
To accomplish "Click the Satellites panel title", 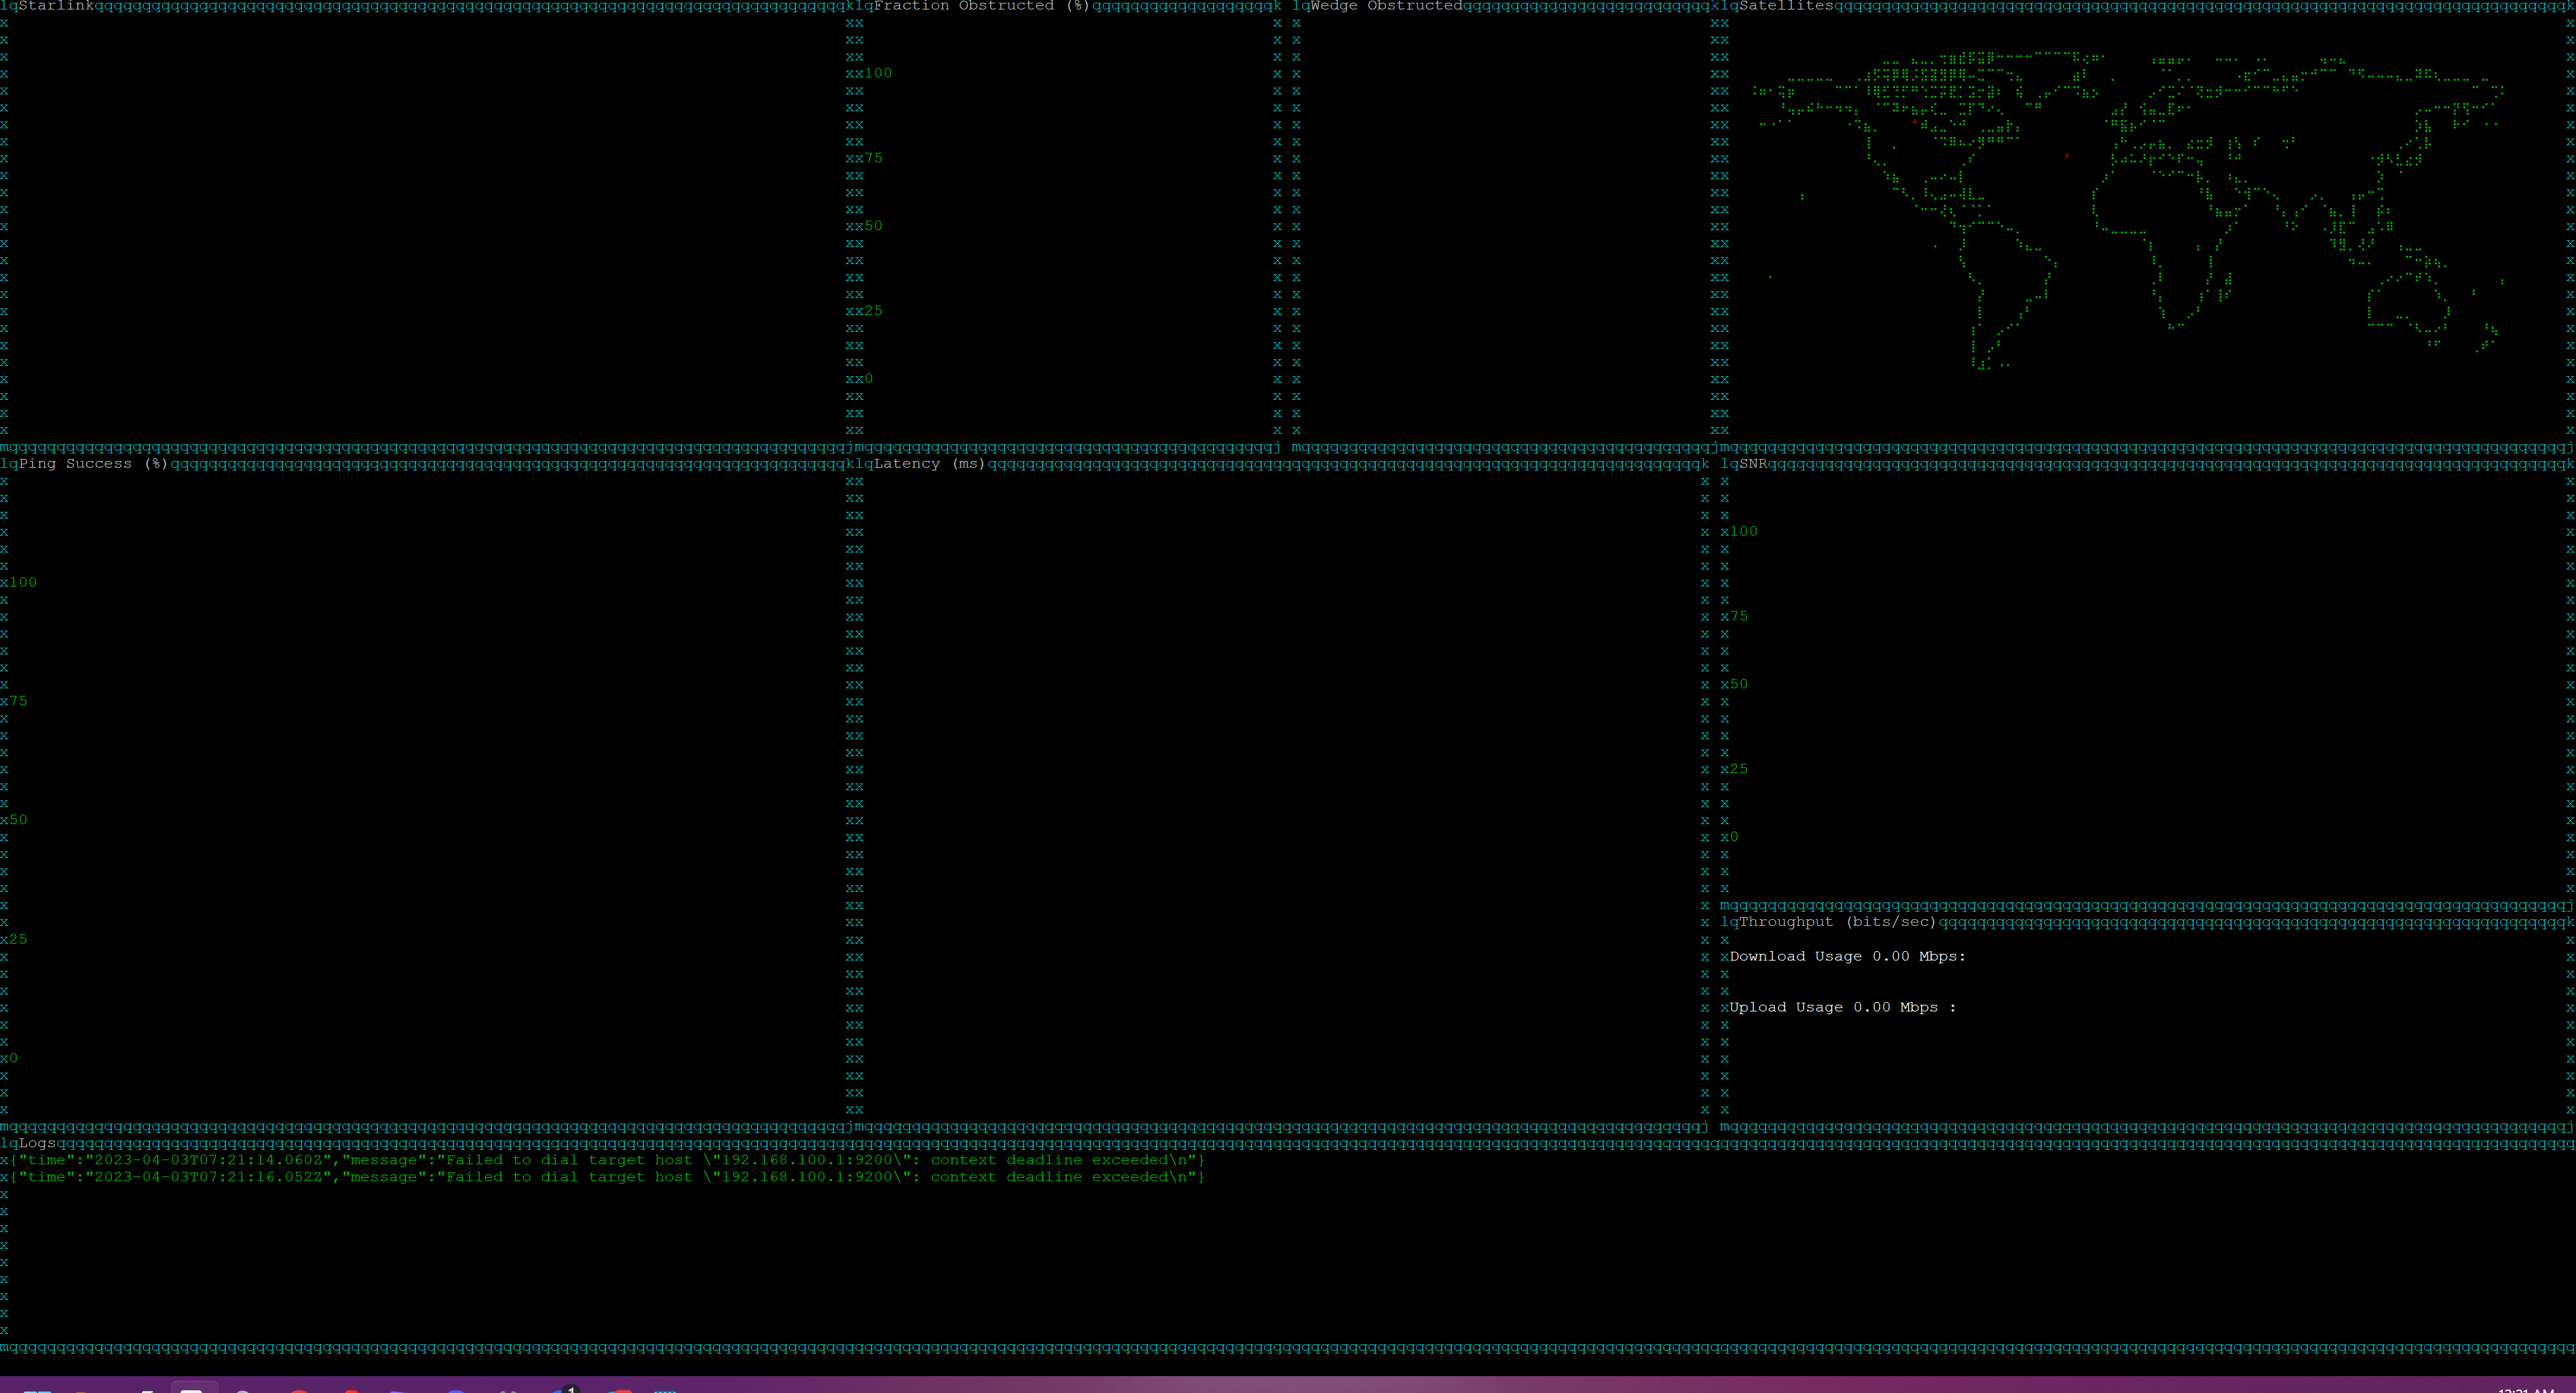I will (x=1785, y=6).
